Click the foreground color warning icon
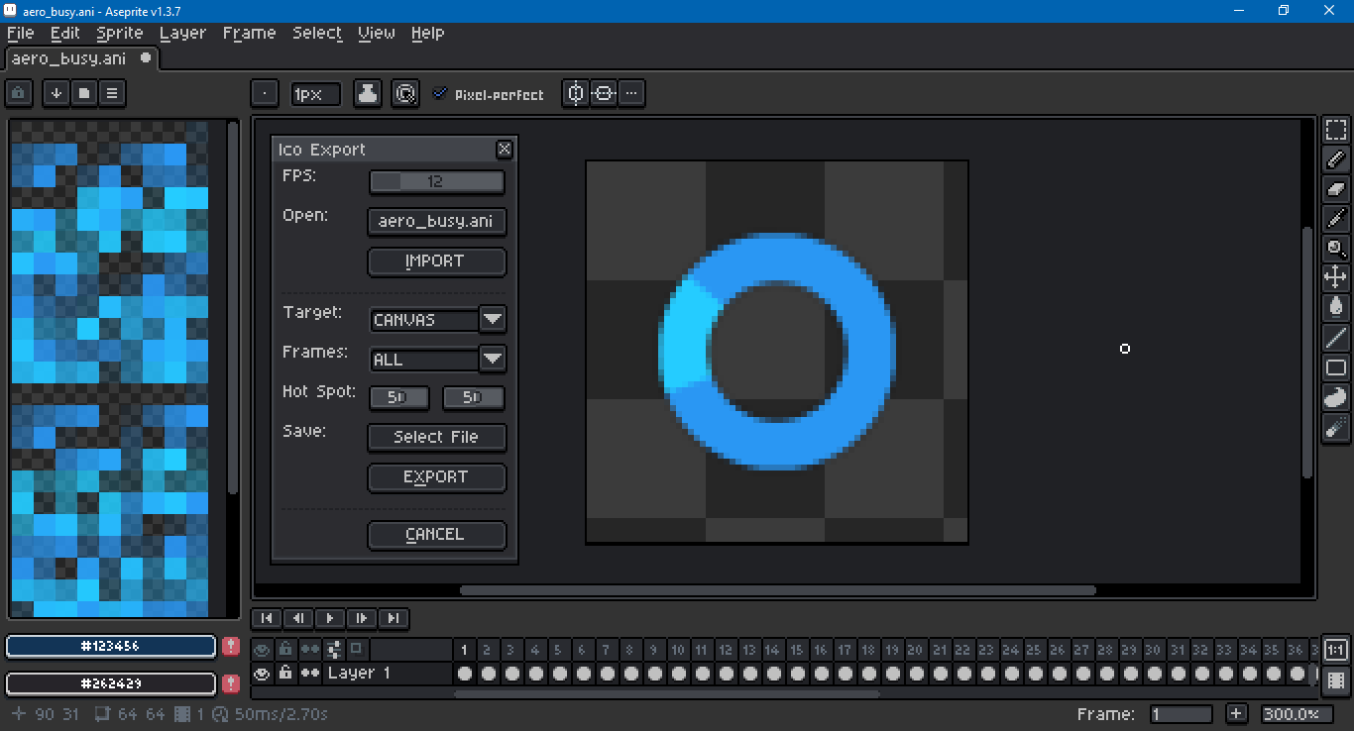1354x731 pixels. click(231, 647)
